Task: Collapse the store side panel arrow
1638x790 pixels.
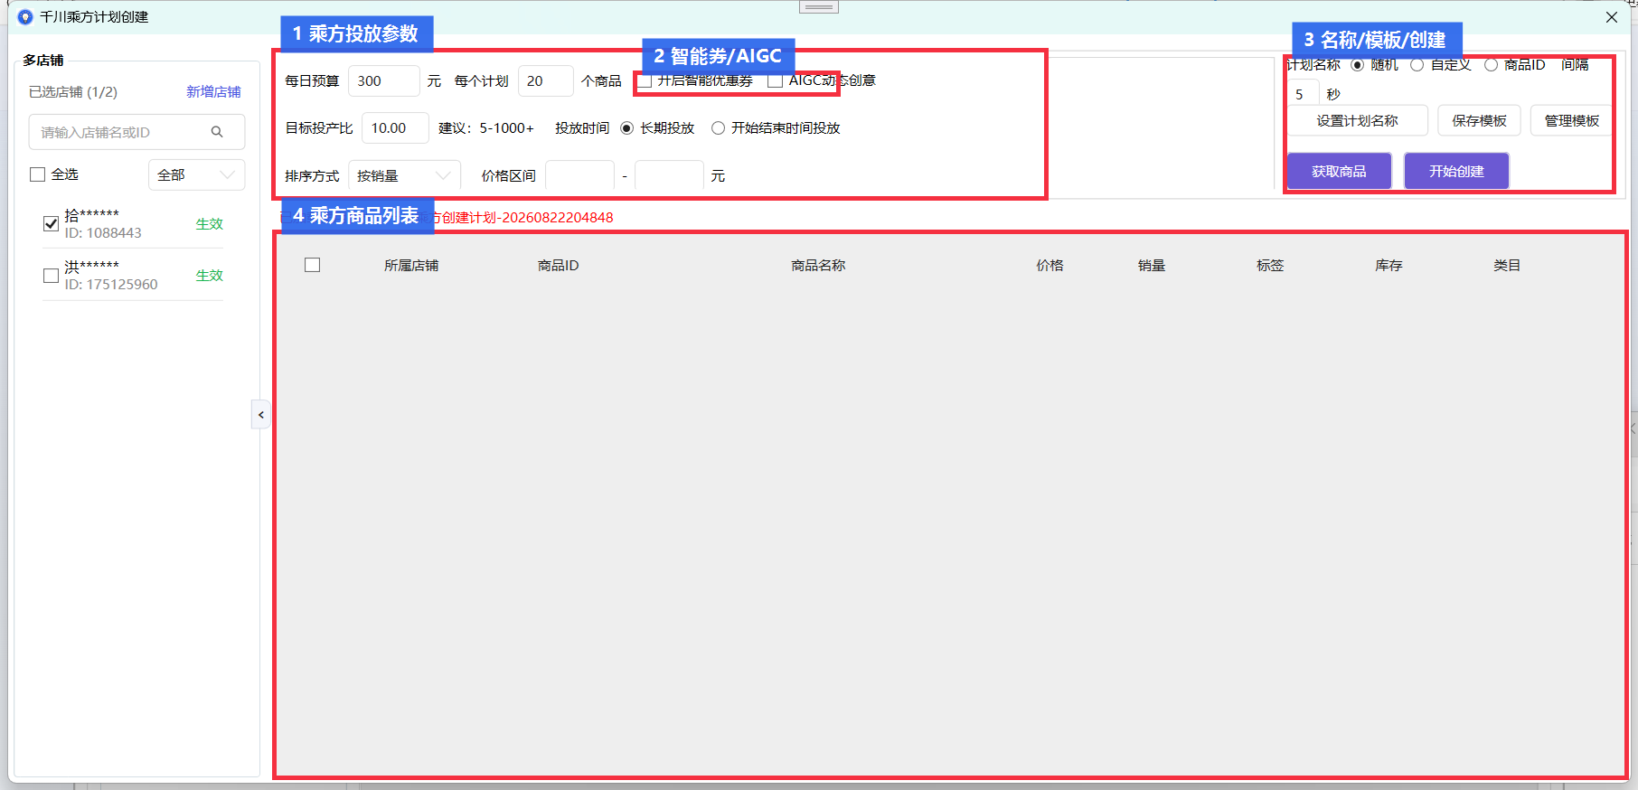Action: pyautogui.click(x=261, y=415)
